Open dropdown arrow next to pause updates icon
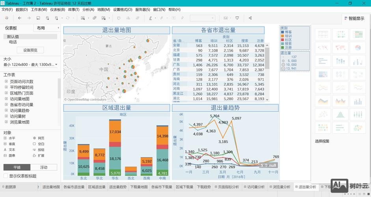 pyautogui.click(x=62, y=18)
